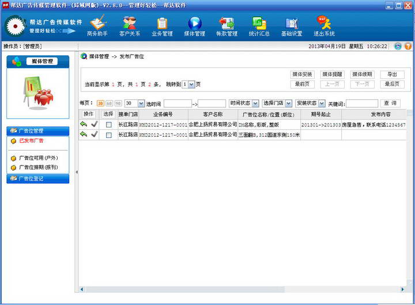Viewport: 415px width, 305px height.
Task: Go to 最前页 first page
Action: coord(302,84)
